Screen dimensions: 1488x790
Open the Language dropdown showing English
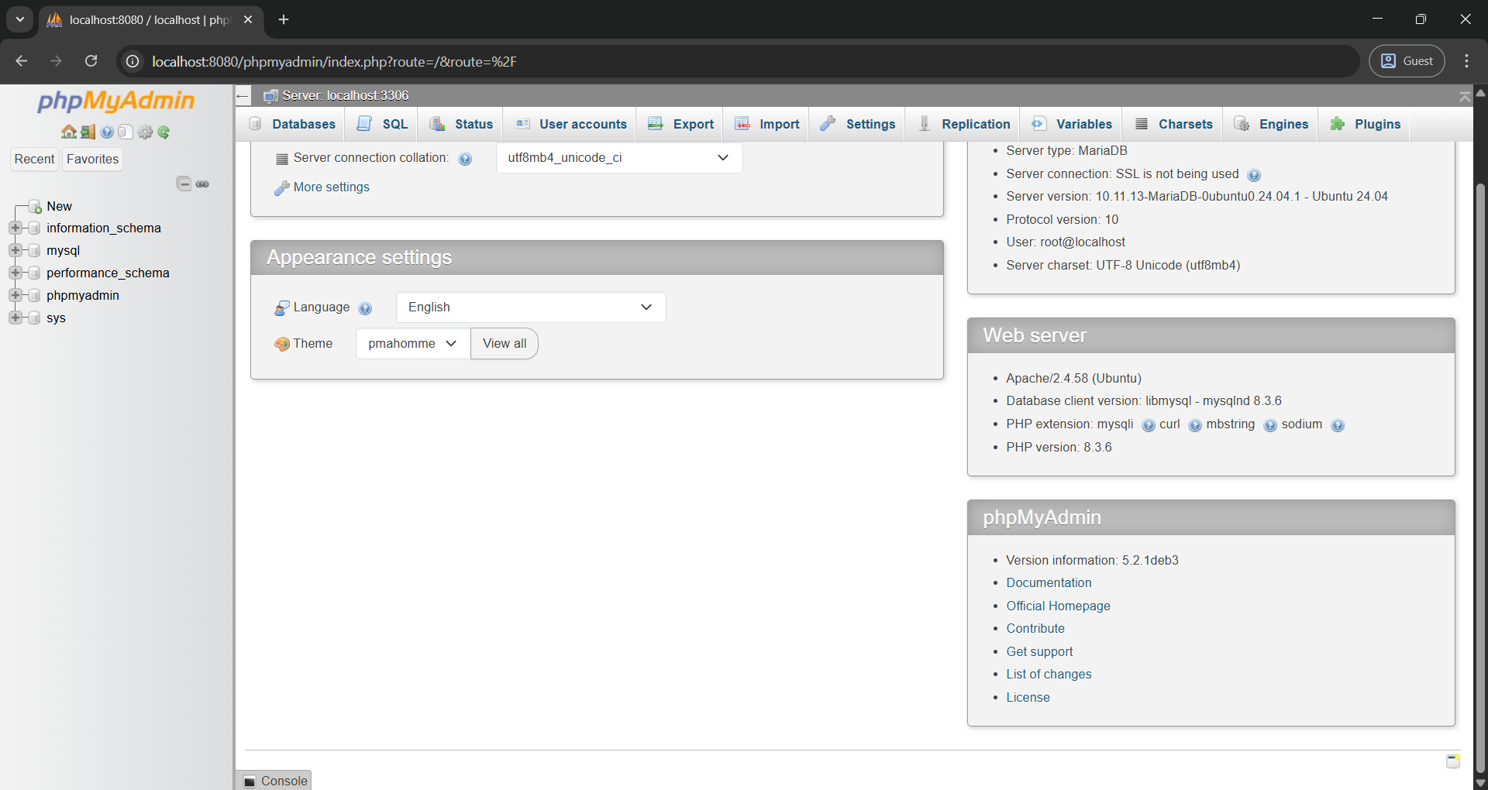coord(530,307)
